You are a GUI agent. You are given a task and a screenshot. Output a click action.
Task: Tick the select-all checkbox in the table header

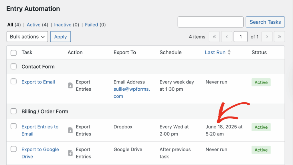[13, 53]
